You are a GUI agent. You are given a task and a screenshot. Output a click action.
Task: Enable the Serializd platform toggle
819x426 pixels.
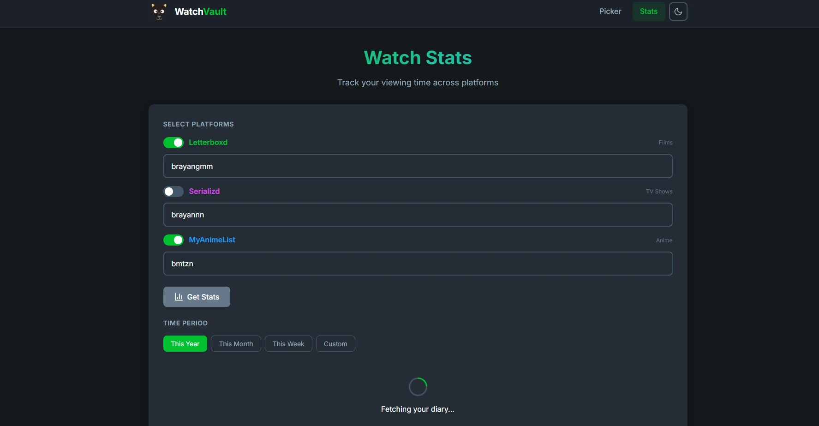point(173,192)
